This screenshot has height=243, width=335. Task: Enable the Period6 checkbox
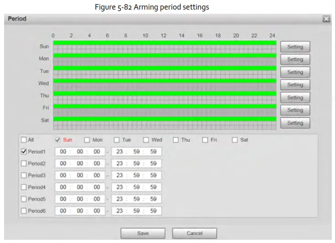click(24, 211)
